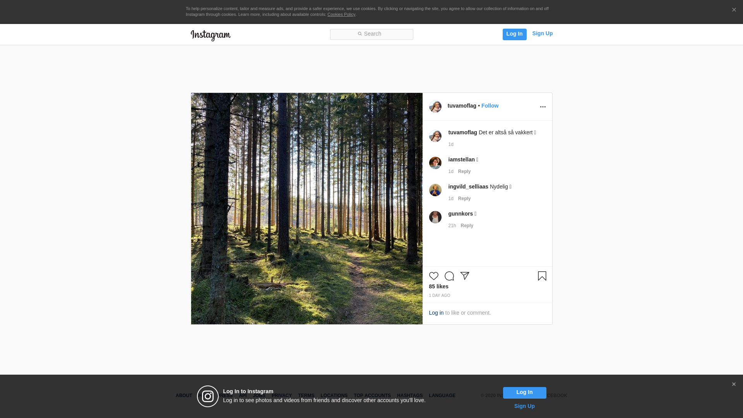Open the Language selector in footer
Screen dimensions: 743x418
tap(442, 396)
